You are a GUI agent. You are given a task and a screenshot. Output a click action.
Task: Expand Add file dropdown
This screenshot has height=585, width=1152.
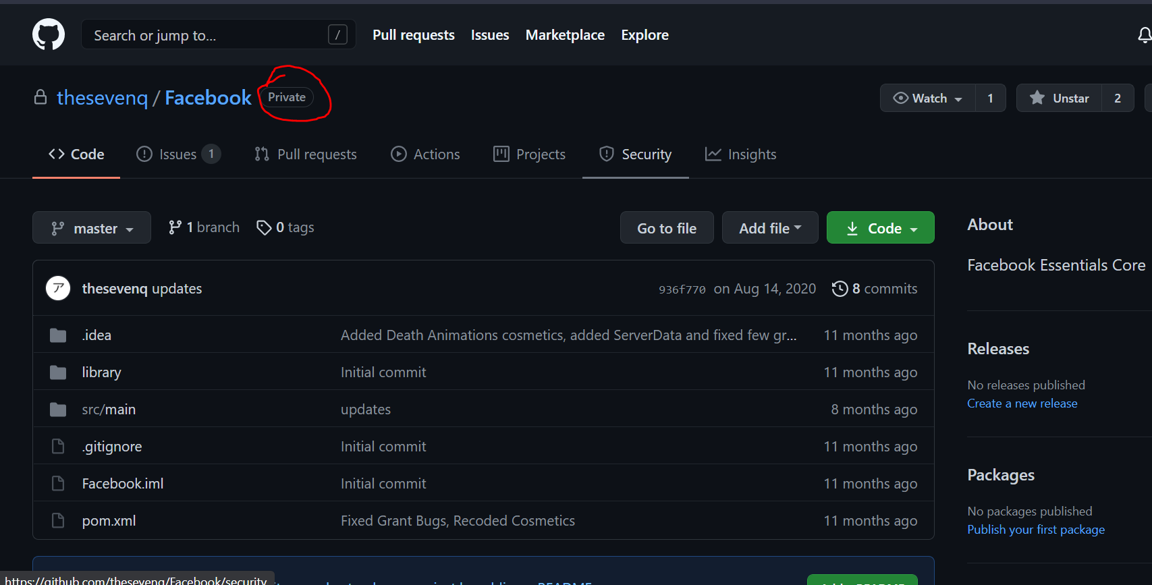(x=770, y=228)
